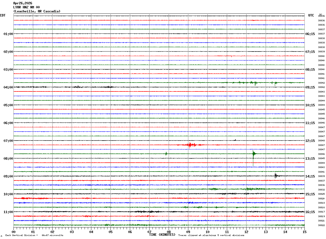Click the CDT timezone label
The width and height of the screenshot is (326, 239).
(3, 15)
